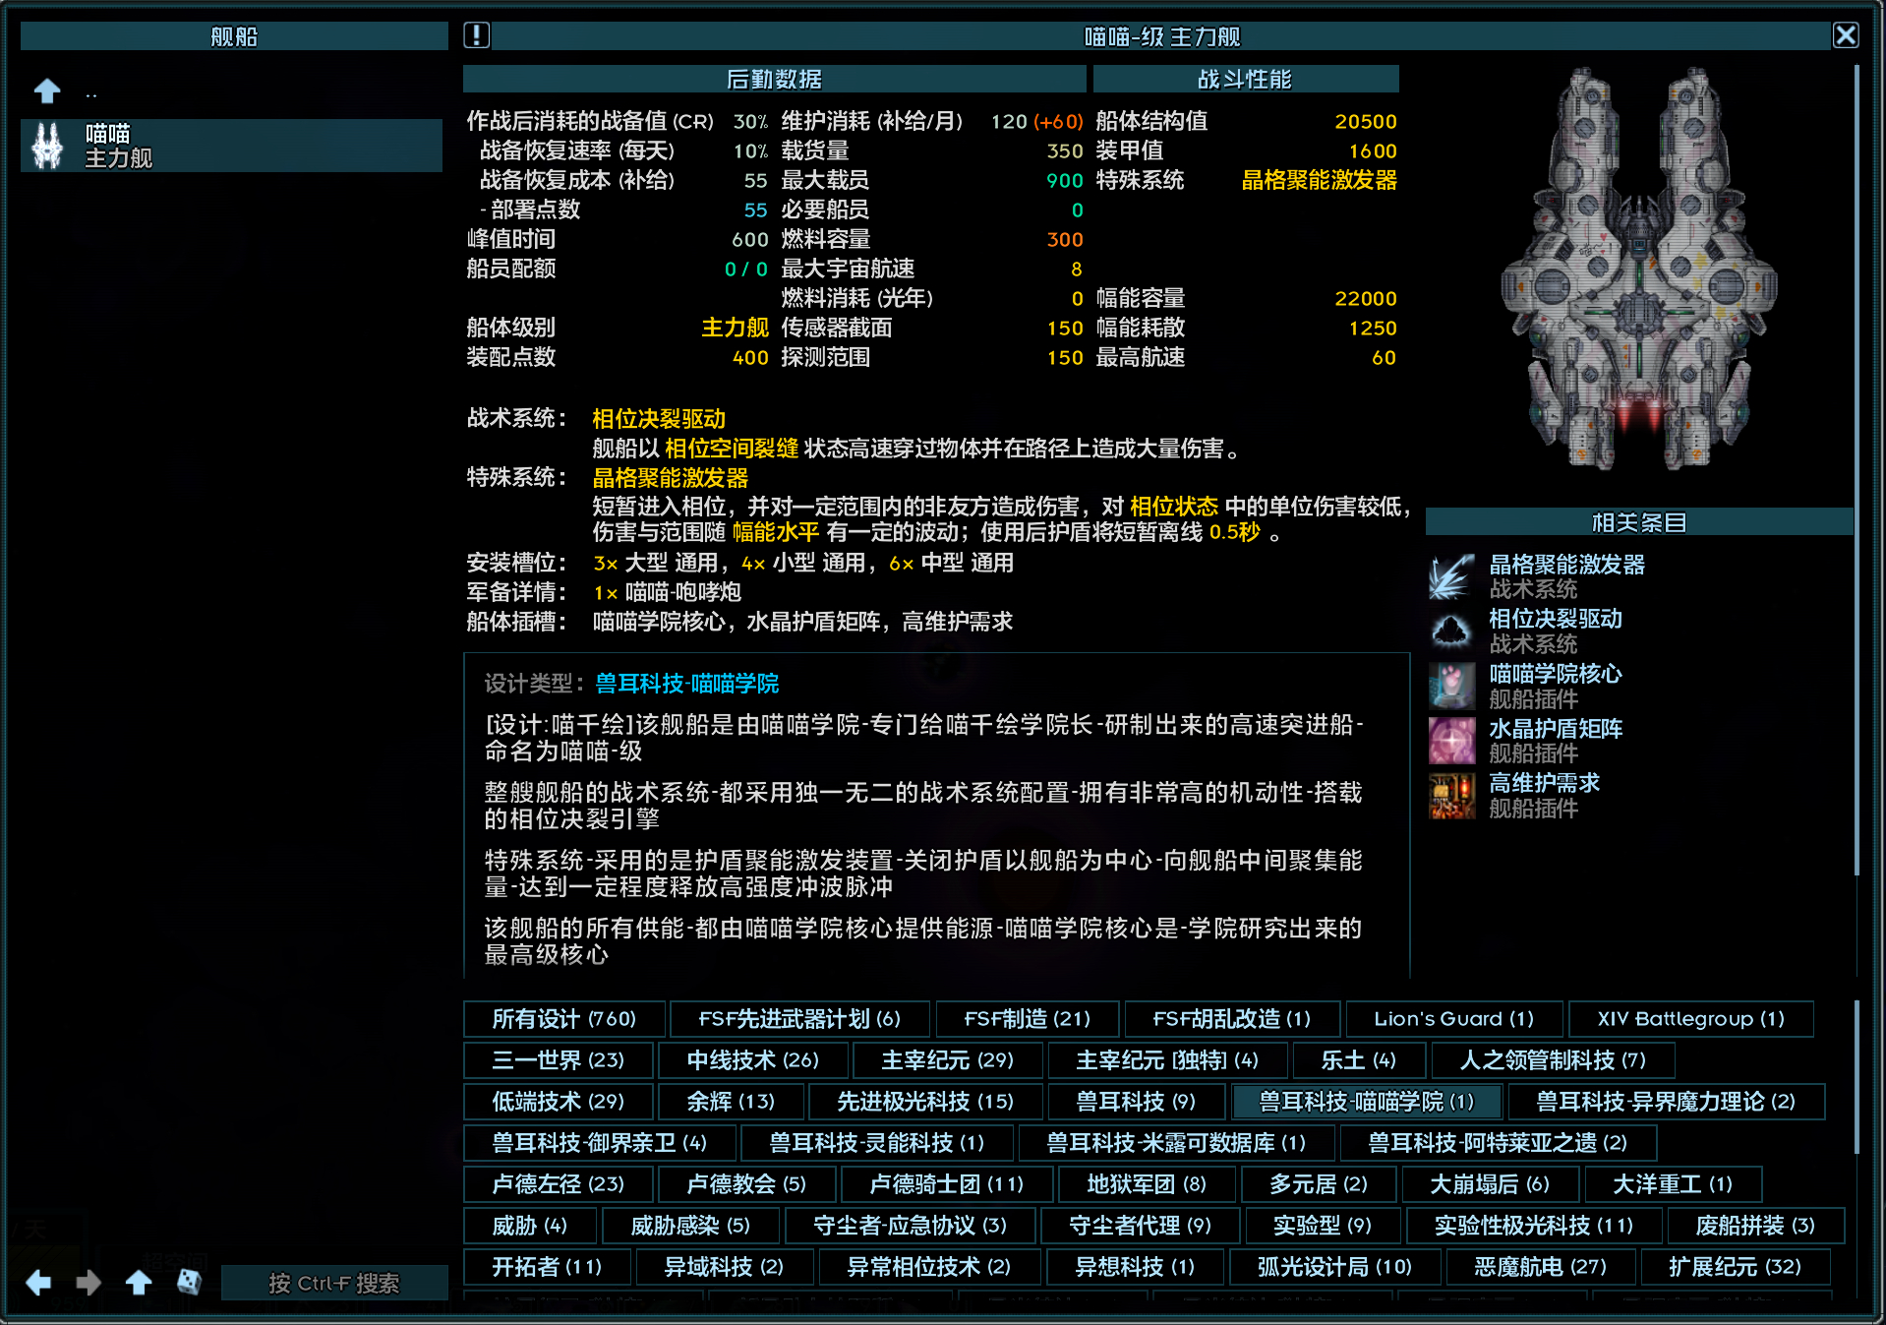
Task: Open 晶格聚能激发器 related entry icon
Action: 1451,576
